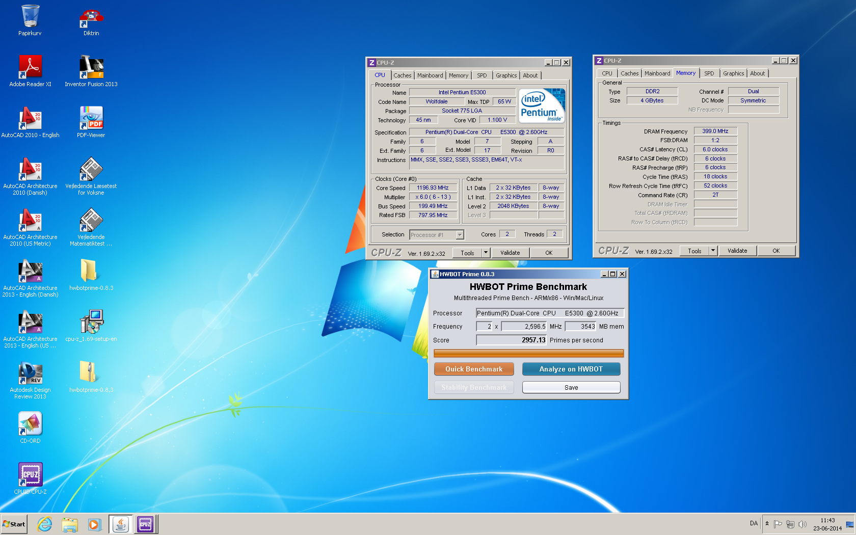Click Validate in left CPU-Z window

tap(510, 253)
